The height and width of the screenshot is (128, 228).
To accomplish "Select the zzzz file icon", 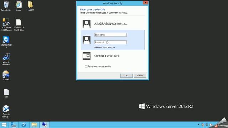I will click(x=6, y=93).
